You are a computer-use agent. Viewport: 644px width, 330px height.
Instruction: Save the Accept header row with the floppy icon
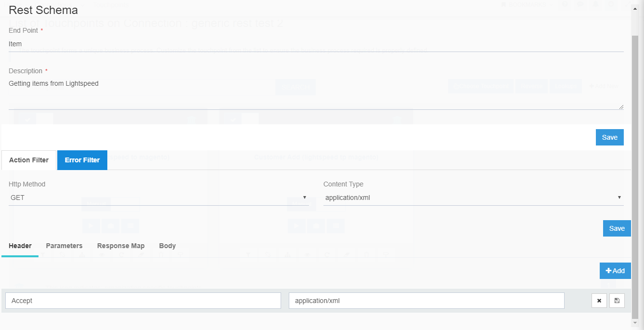tap(617, 300)
